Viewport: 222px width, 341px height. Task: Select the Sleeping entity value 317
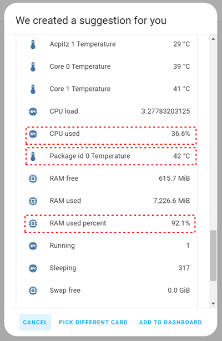[184, 268]
